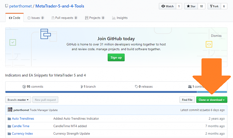233x138 pixels.
Task: Click the Issues counter 0
Action: (42, 18)
